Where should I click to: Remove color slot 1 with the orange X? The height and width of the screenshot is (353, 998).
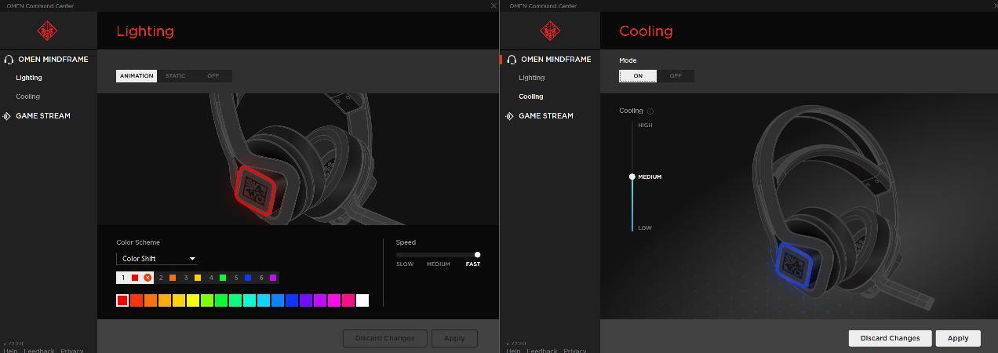(x=148, y=278)
